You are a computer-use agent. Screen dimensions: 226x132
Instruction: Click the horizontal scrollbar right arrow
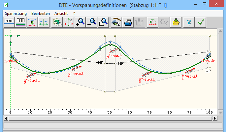(x=215, y=118)
